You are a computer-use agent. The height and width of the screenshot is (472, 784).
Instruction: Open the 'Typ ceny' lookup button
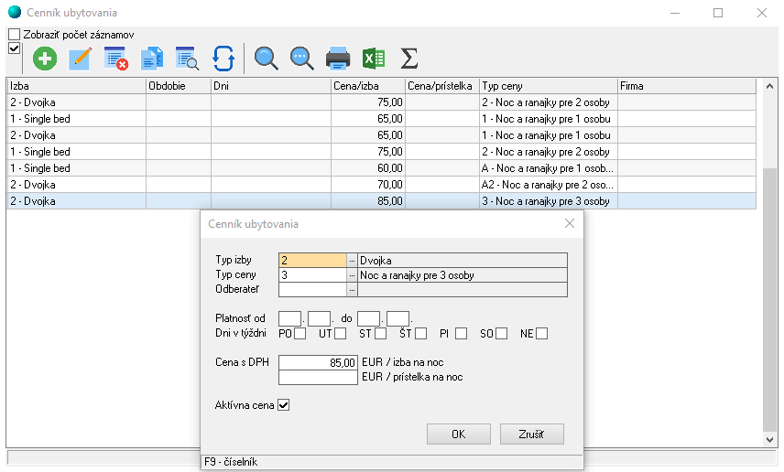(x=352, y=275)
